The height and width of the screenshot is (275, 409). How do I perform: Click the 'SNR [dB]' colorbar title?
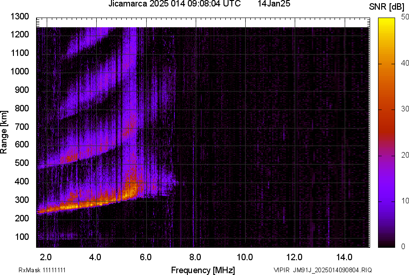click(387, 7)
